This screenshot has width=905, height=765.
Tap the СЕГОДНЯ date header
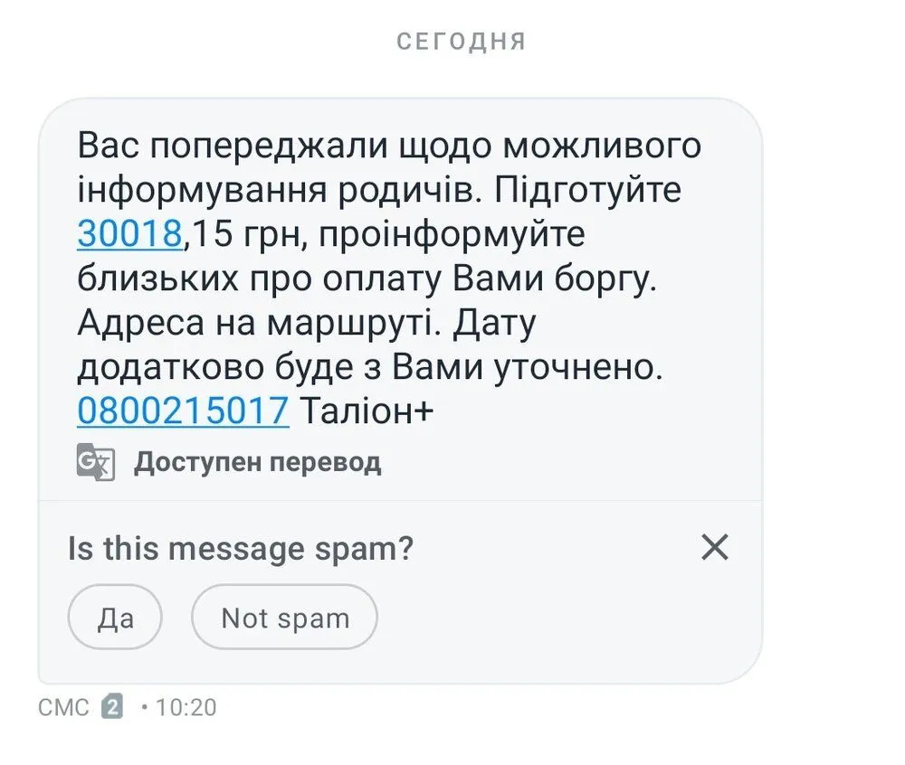pos(462,42)
